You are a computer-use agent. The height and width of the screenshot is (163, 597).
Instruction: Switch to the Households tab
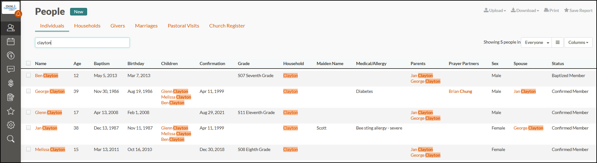pos(87,26)
